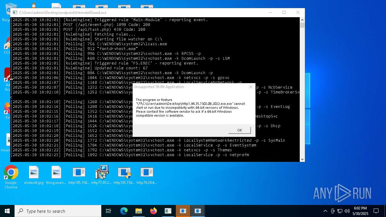Open the volume control tray icon

(347, 211)
